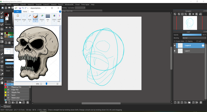Click Navigator fit-to-window icon
The image size is (207, 112).
(x=182, y=14)
